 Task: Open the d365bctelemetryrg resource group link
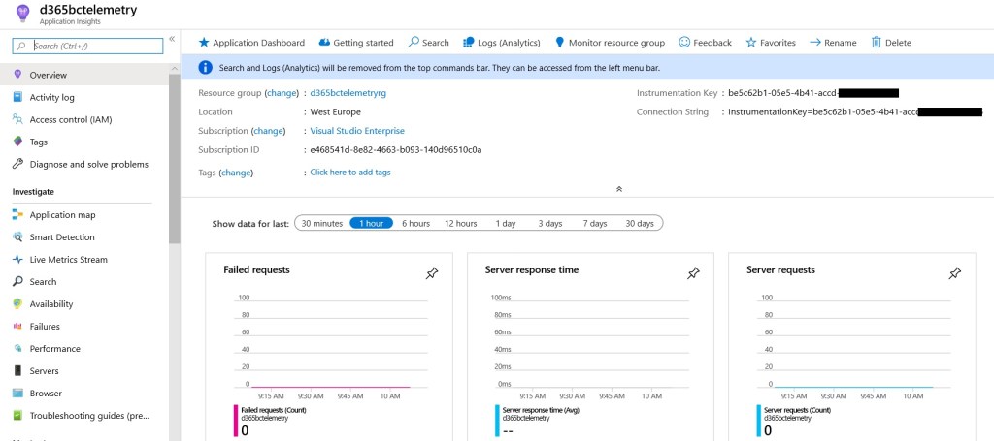pos(348,92)
